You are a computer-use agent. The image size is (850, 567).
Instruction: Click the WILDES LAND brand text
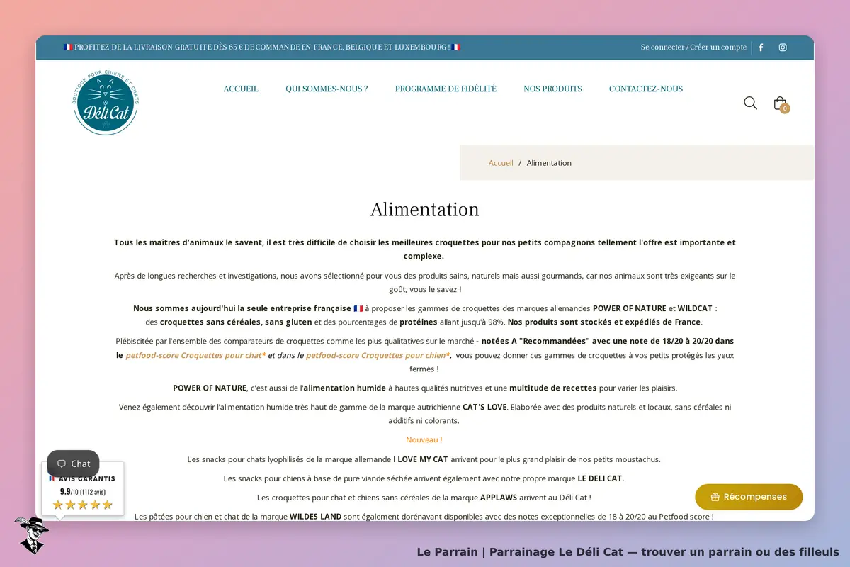click(x=315, y=517)
